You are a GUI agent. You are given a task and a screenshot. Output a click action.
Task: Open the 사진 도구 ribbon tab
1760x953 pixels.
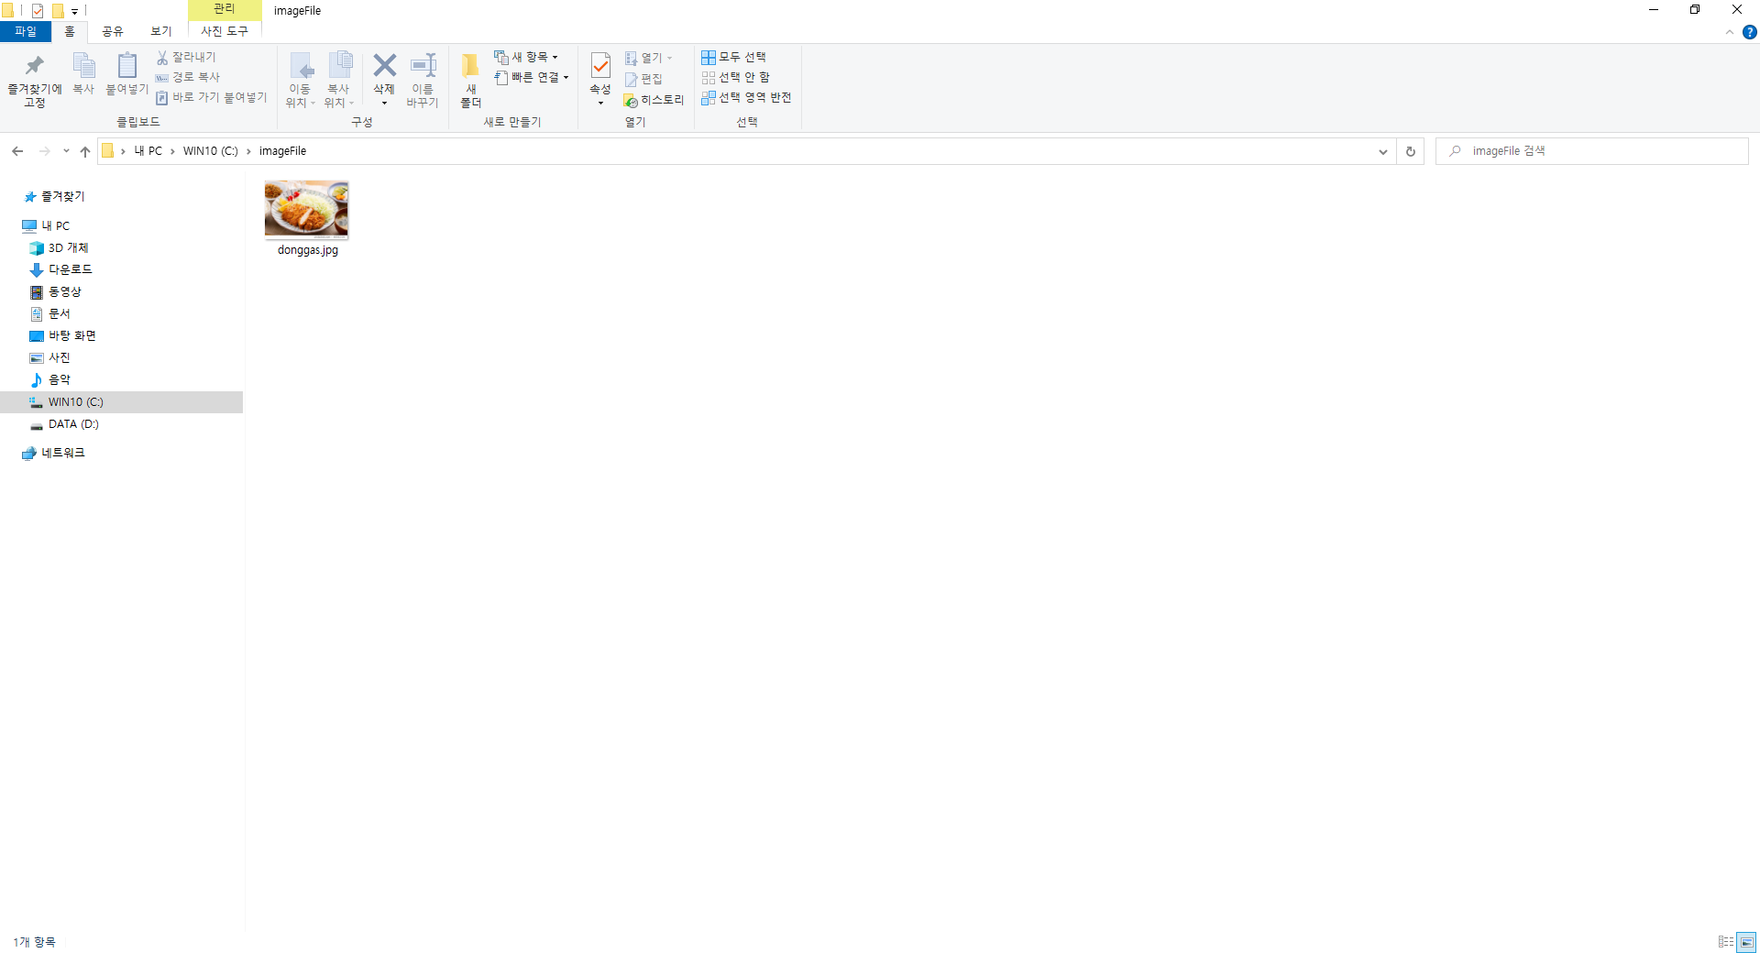224,31
